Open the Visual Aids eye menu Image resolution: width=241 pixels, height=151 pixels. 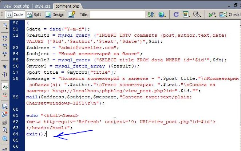point(197,15)
